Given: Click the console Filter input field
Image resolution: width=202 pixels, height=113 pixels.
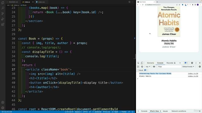Looking at the screenshot, I should pos(169,67).
